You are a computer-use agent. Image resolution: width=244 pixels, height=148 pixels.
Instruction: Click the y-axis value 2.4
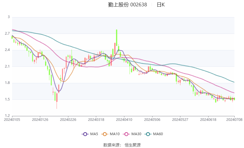click(7, 50)
